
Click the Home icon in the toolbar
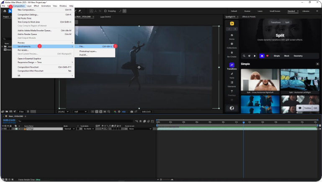click(x=5, y=11)
